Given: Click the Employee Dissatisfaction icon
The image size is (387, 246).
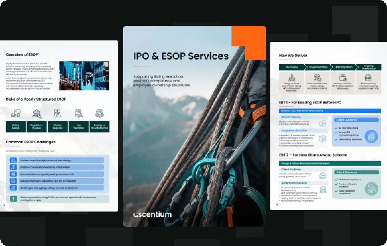Looking at the screenshot, I should point(99,113).
